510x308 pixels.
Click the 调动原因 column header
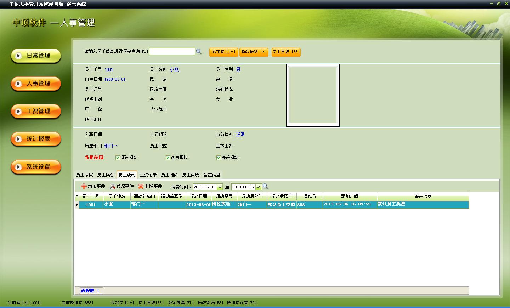coord(224,196)
